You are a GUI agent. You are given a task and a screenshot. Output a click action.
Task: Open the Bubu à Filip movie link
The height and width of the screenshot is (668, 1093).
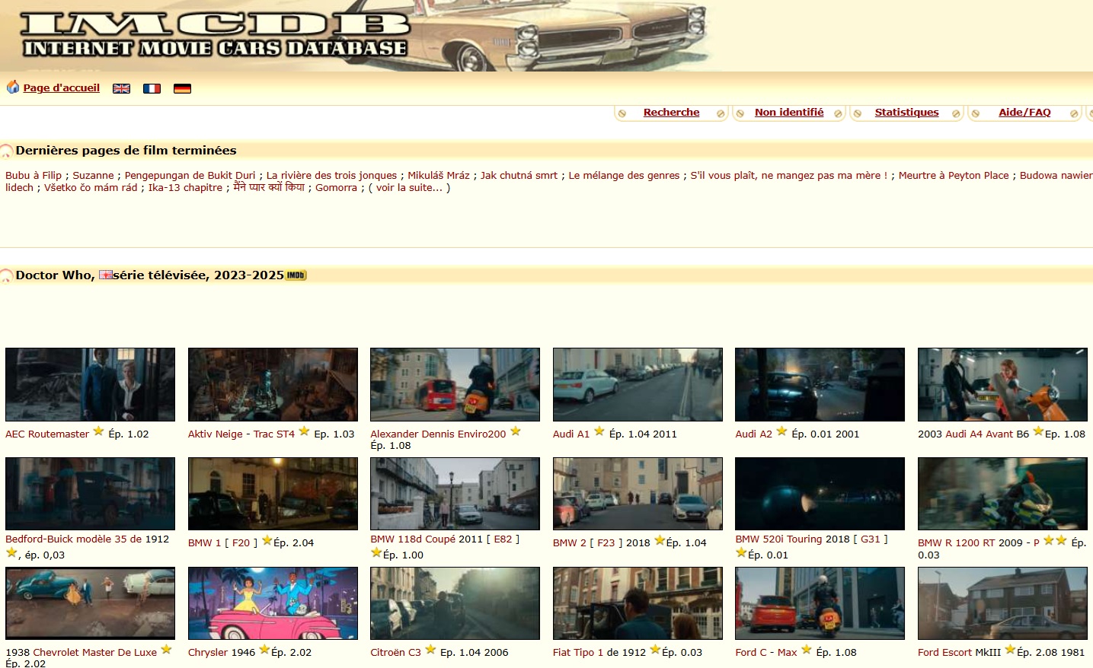34,176
